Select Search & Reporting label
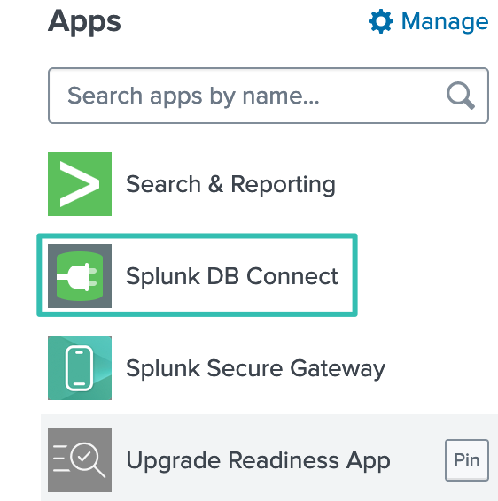 [230, 184]
